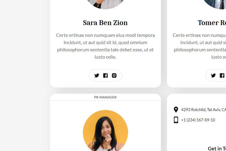Open Sara Ben Zion's Facebook icon
This screenshot has width=226, height=151.
tap(105, 75)
